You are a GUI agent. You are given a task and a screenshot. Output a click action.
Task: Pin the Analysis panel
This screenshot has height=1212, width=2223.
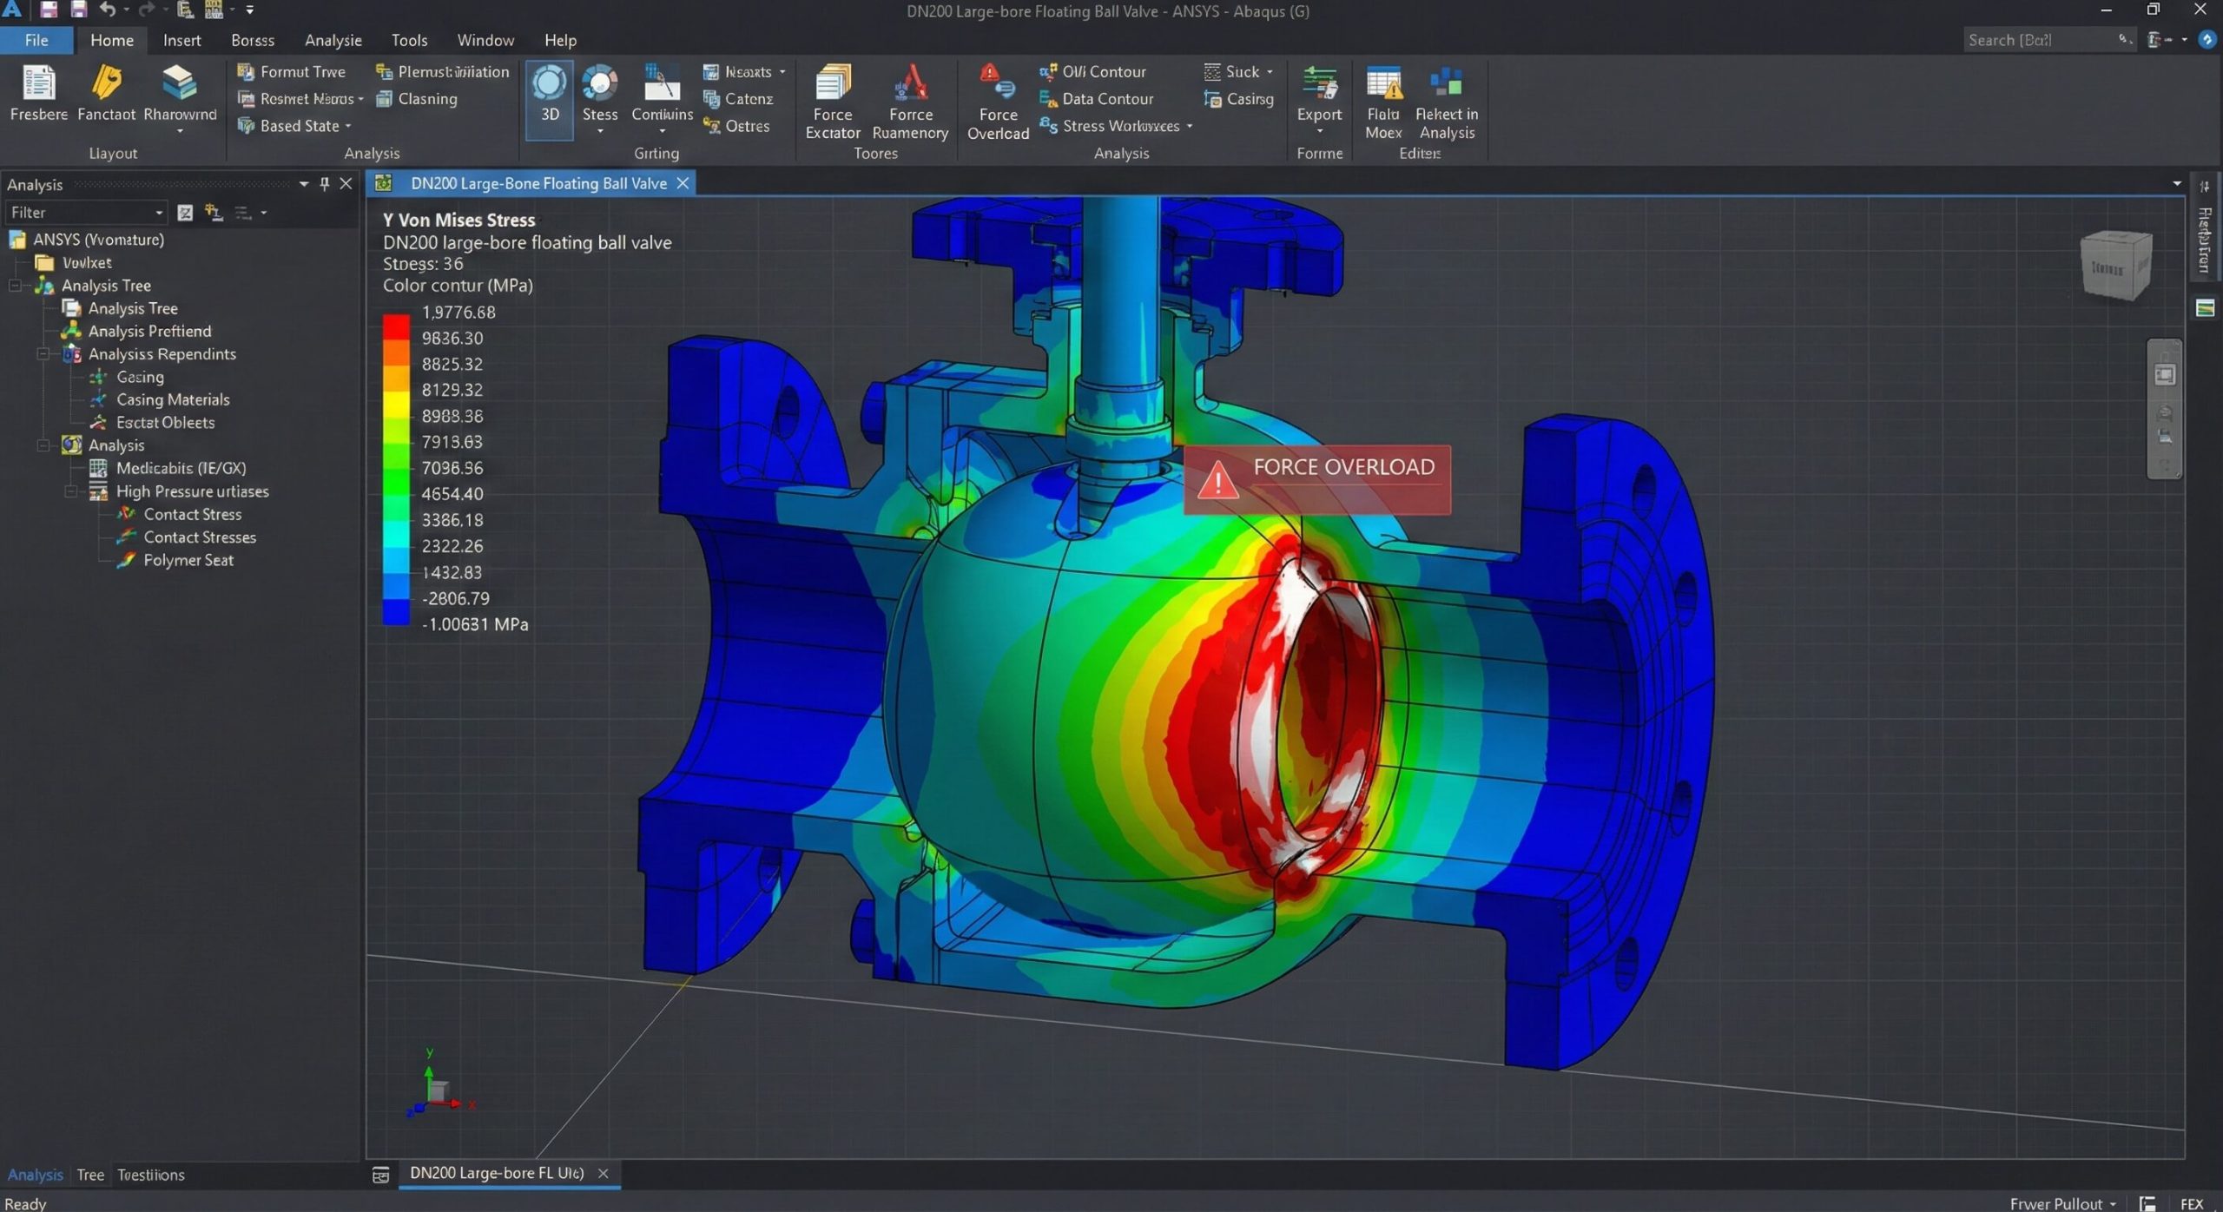[324, 184]
